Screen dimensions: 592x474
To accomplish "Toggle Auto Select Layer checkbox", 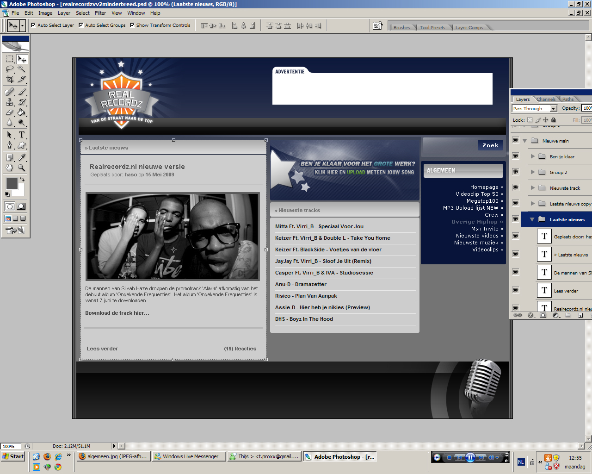I will click(33, 25).
